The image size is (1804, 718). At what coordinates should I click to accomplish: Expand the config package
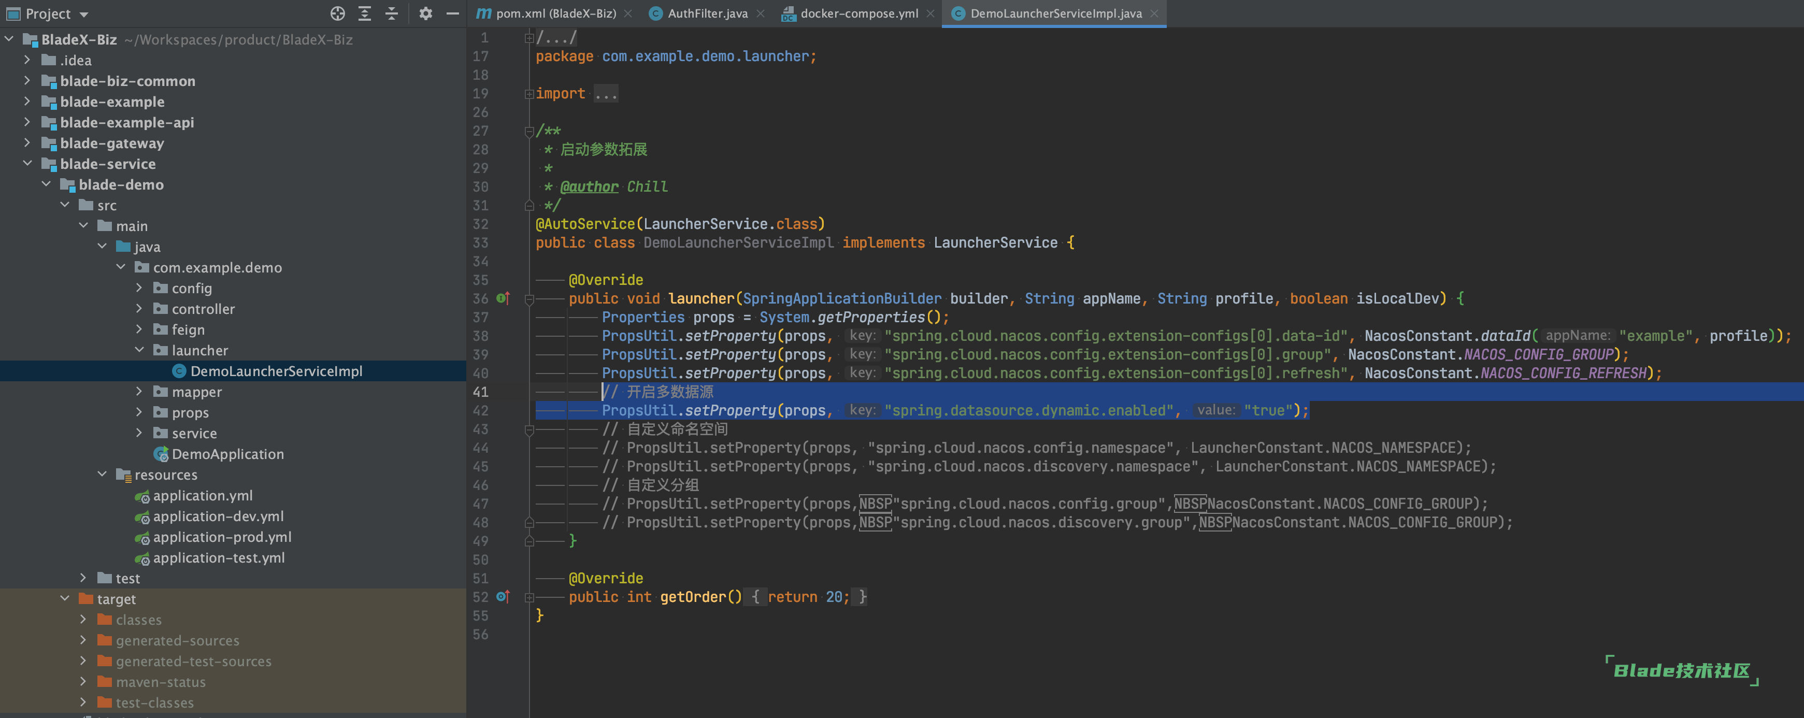pos(139,288)
